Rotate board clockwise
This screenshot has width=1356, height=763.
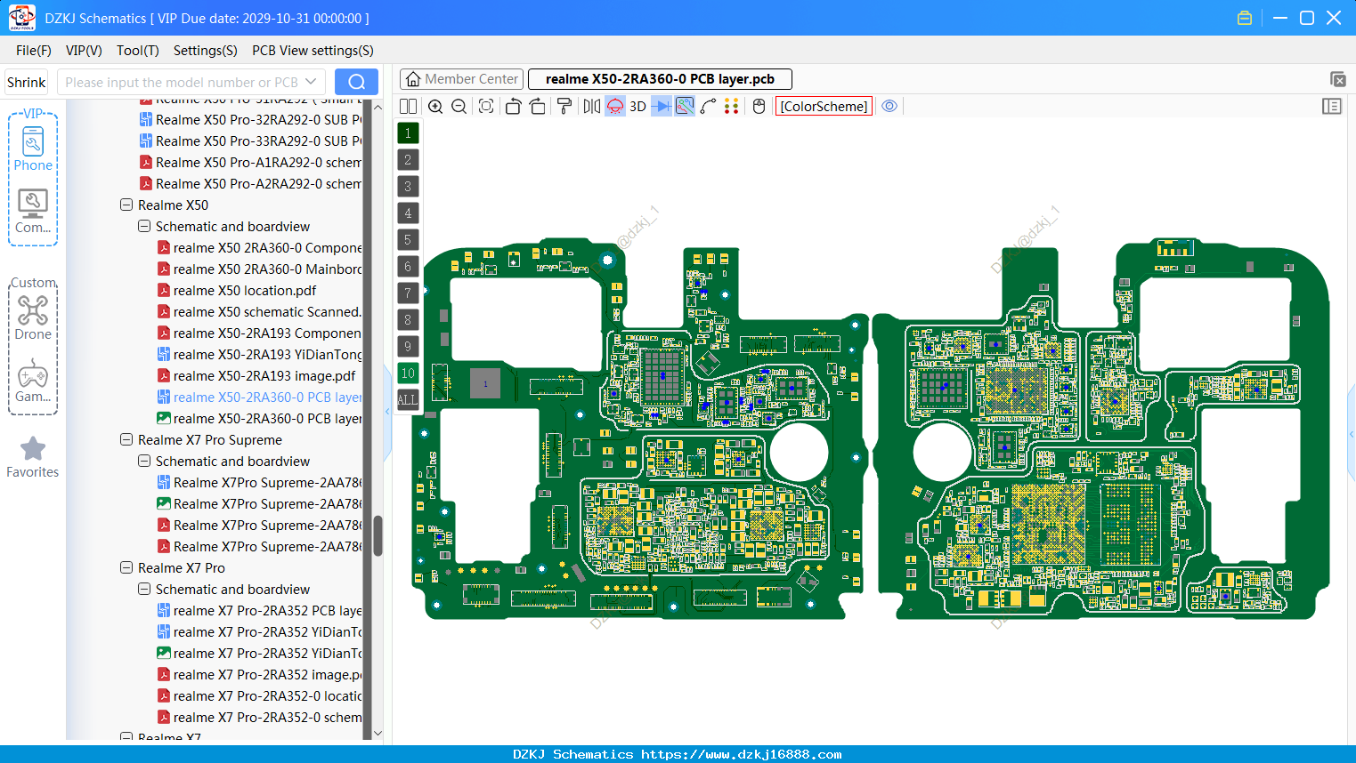[x=538, y=107]
